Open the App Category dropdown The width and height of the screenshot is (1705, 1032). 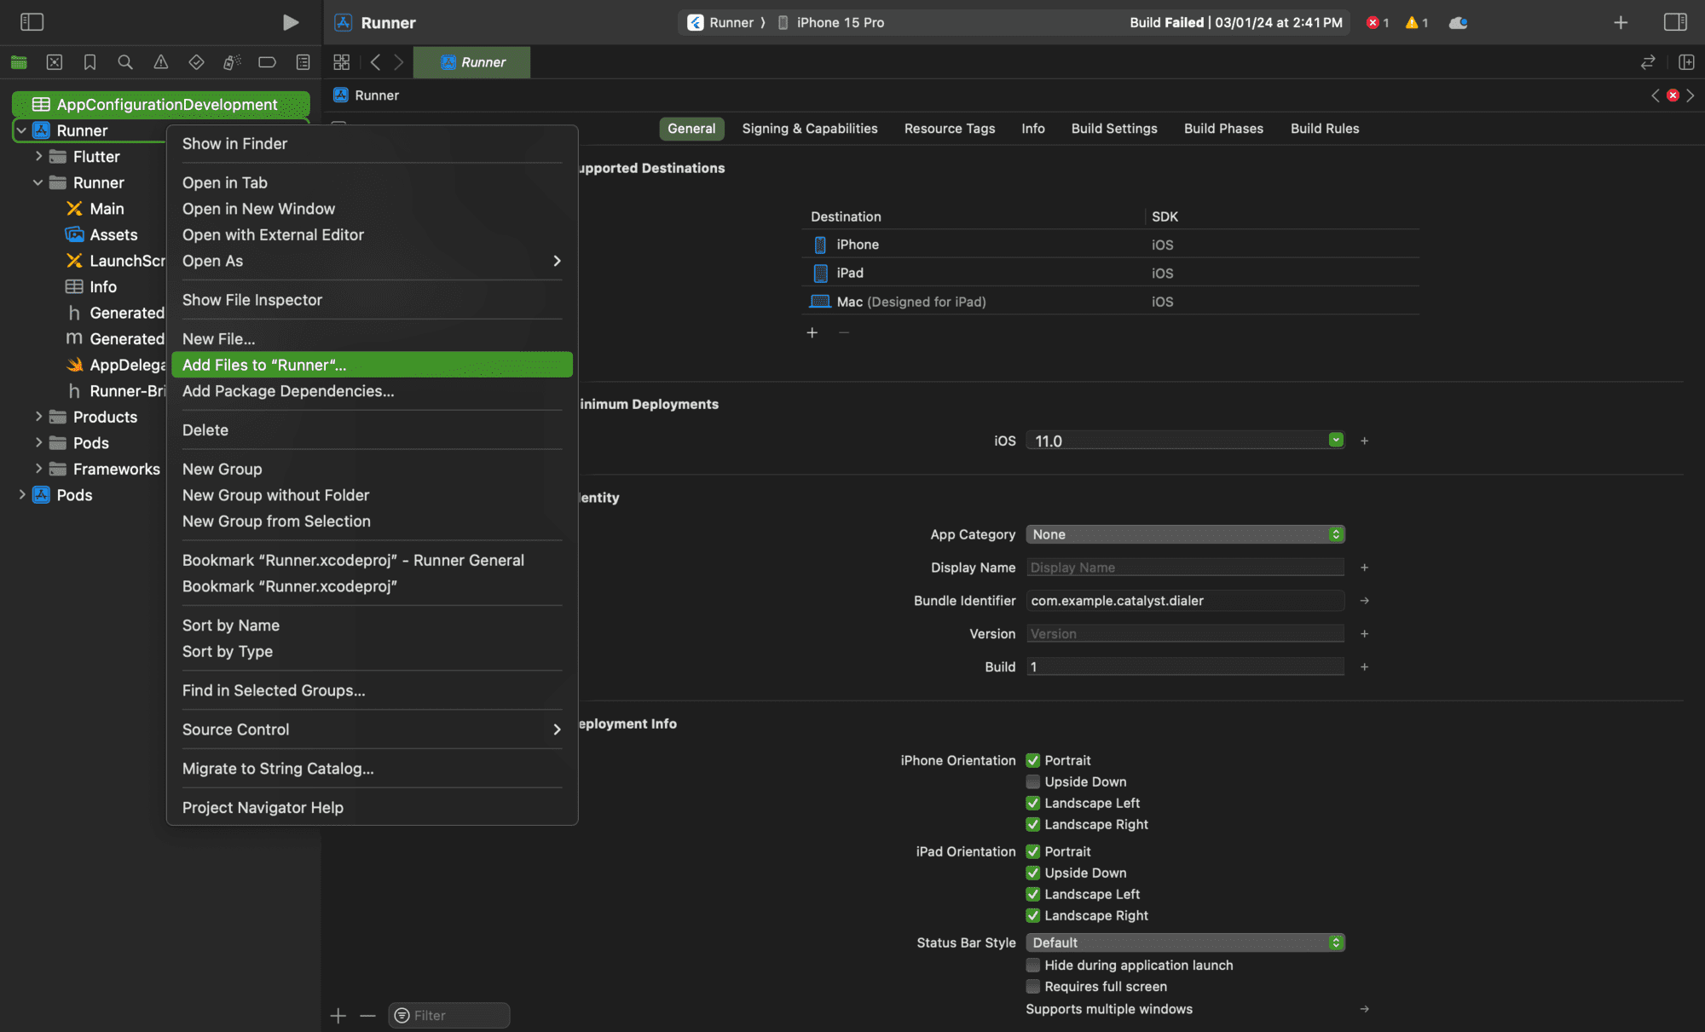pyautogui.click(x=1185, y=534)
